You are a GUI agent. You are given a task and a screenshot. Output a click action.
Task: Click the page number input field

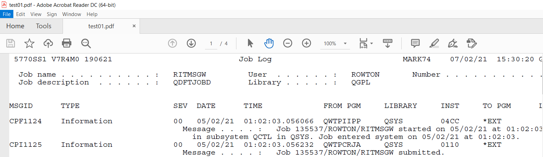point(211,44)
